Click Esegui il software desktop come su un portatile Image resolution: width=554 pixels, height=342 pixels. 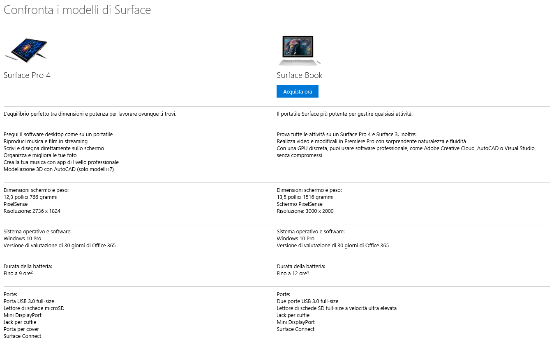(58, 135)
